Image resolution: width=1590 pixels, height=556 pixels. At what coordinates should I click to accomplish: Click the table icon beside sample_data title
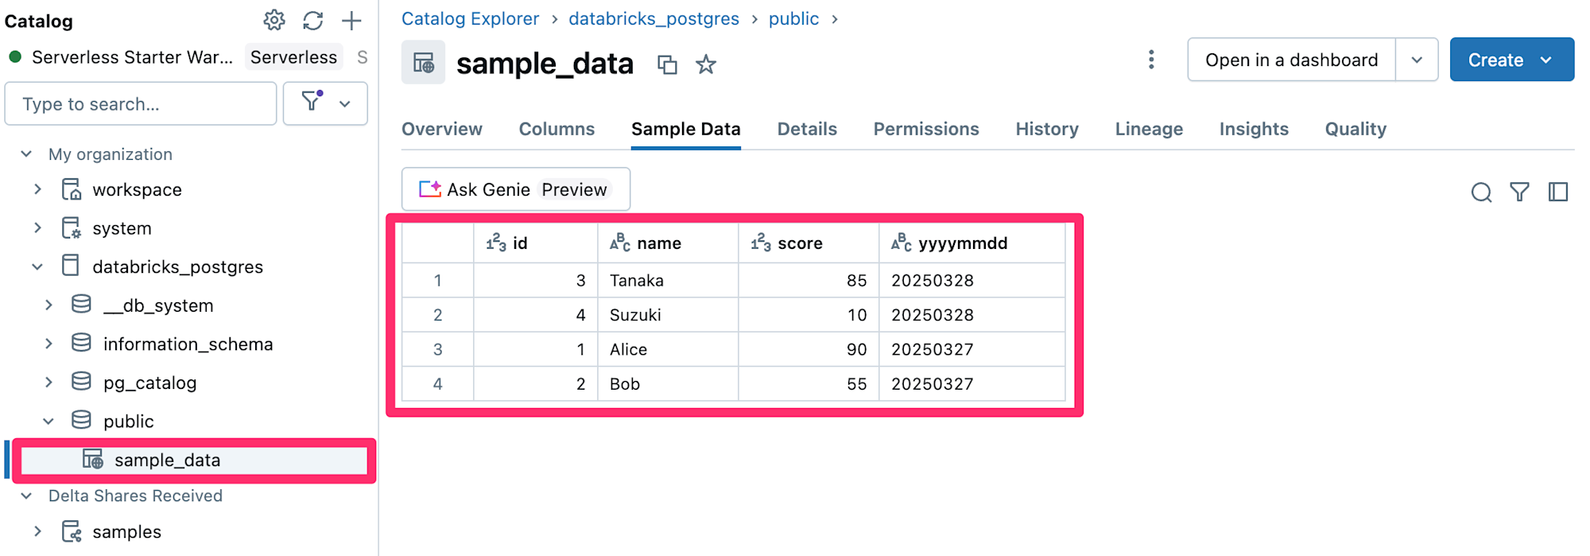pyautogui.click(x=423, y=63)
